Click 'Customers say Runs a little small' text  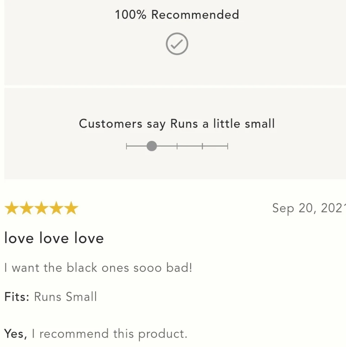tap(177, 124)
